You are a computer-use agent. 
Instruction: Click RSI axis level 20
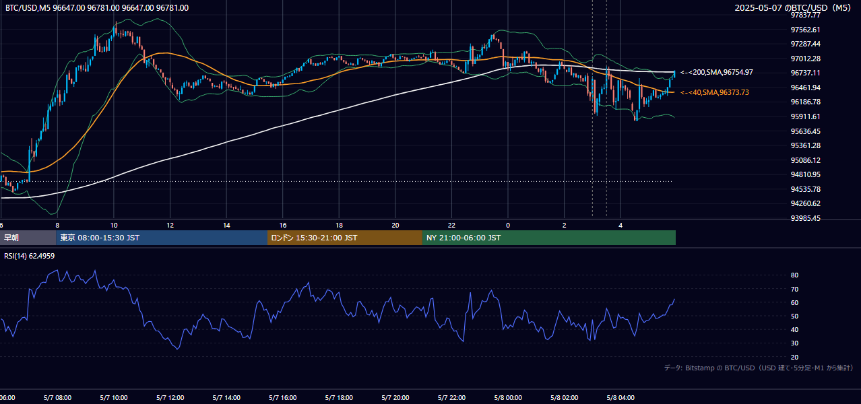point(794,357)
